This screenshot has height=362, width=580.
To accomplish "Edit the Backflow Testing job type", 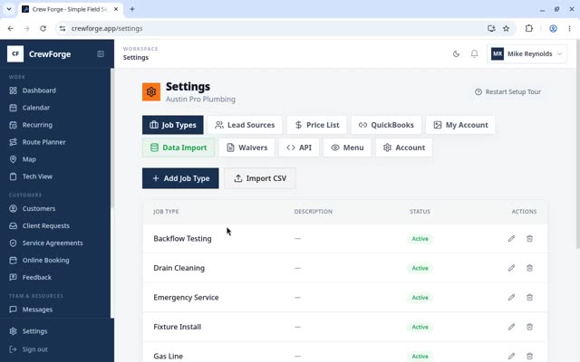I will pyautogui.click(x=511, y=239).
